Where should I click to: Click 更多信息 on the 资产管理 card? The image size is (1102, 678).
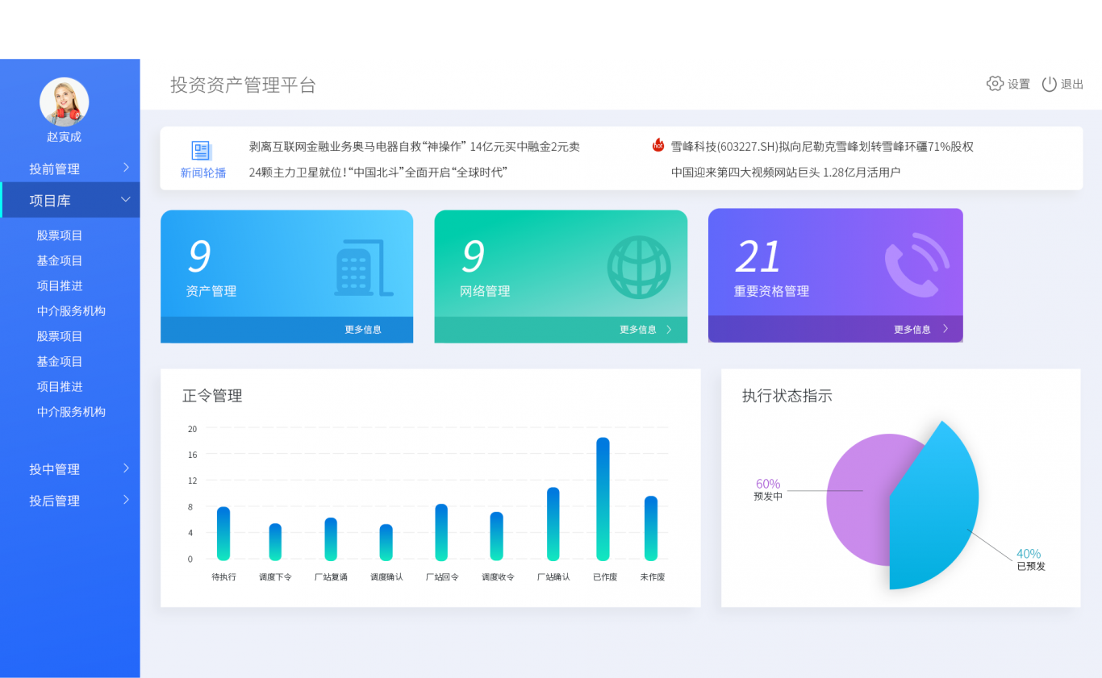pyautogui.click(x=365, y=329)
